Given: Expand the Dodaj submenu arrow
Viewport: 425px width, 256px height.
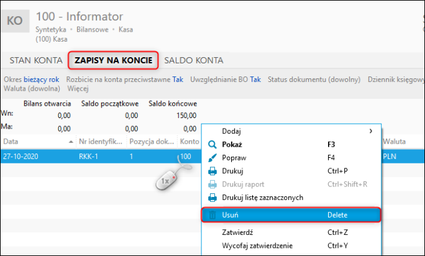Looking at the screenshot, I should tap(371, 131).
